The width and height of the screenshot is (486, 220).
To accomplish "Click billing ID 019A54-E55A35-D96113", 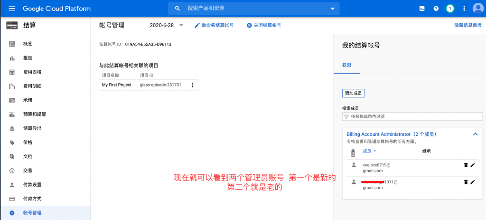I will tap(148, 44).
